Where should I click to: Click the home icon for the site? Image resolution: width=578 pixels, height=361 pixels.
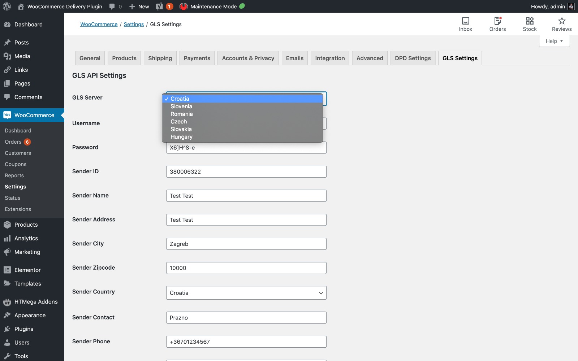(21, 6)
